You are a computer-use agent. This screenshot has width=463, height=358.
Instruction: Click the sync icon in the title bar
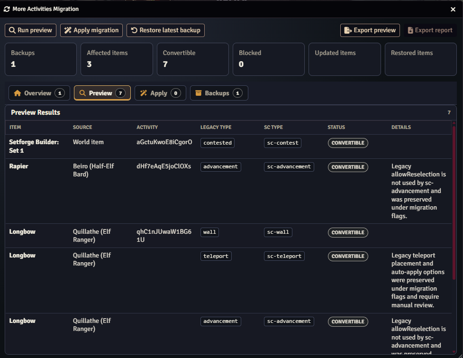(x=7, y=9)
